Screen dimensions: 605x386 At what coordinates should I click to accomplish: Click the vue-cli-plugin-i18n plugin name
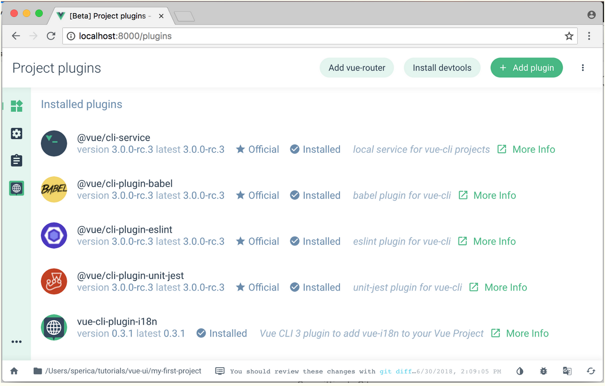tap(117, 322)
